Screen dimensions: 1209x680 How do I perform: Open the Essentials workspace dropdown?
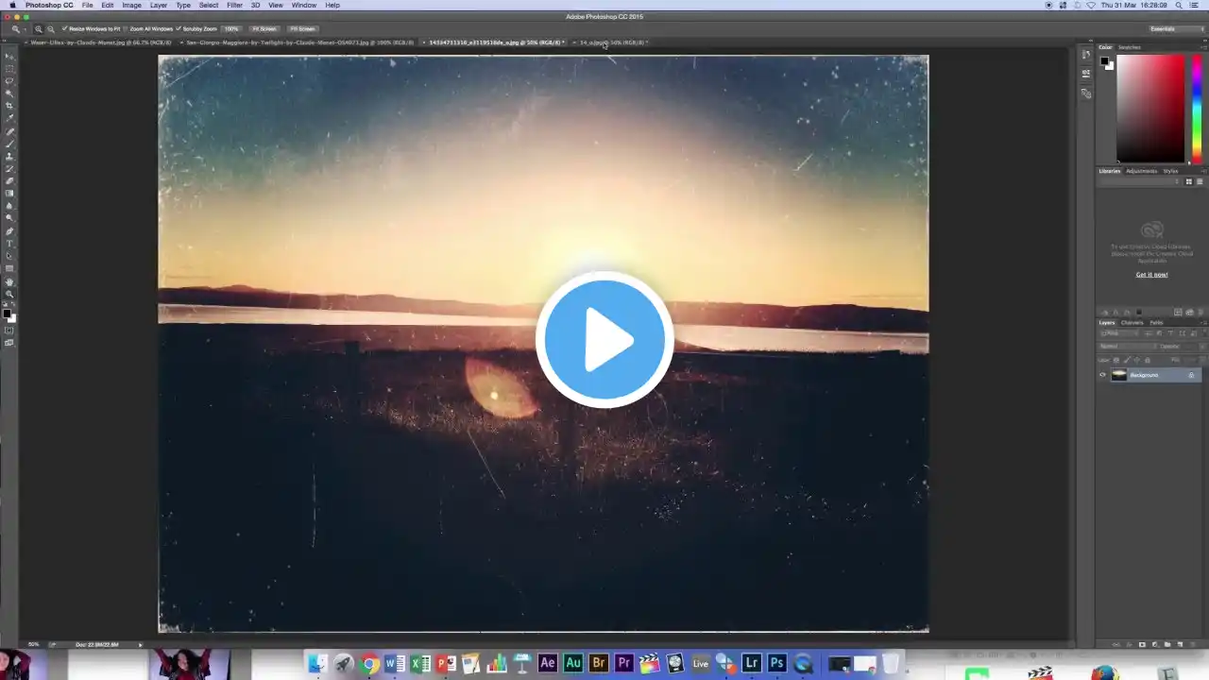[1177, 29]
